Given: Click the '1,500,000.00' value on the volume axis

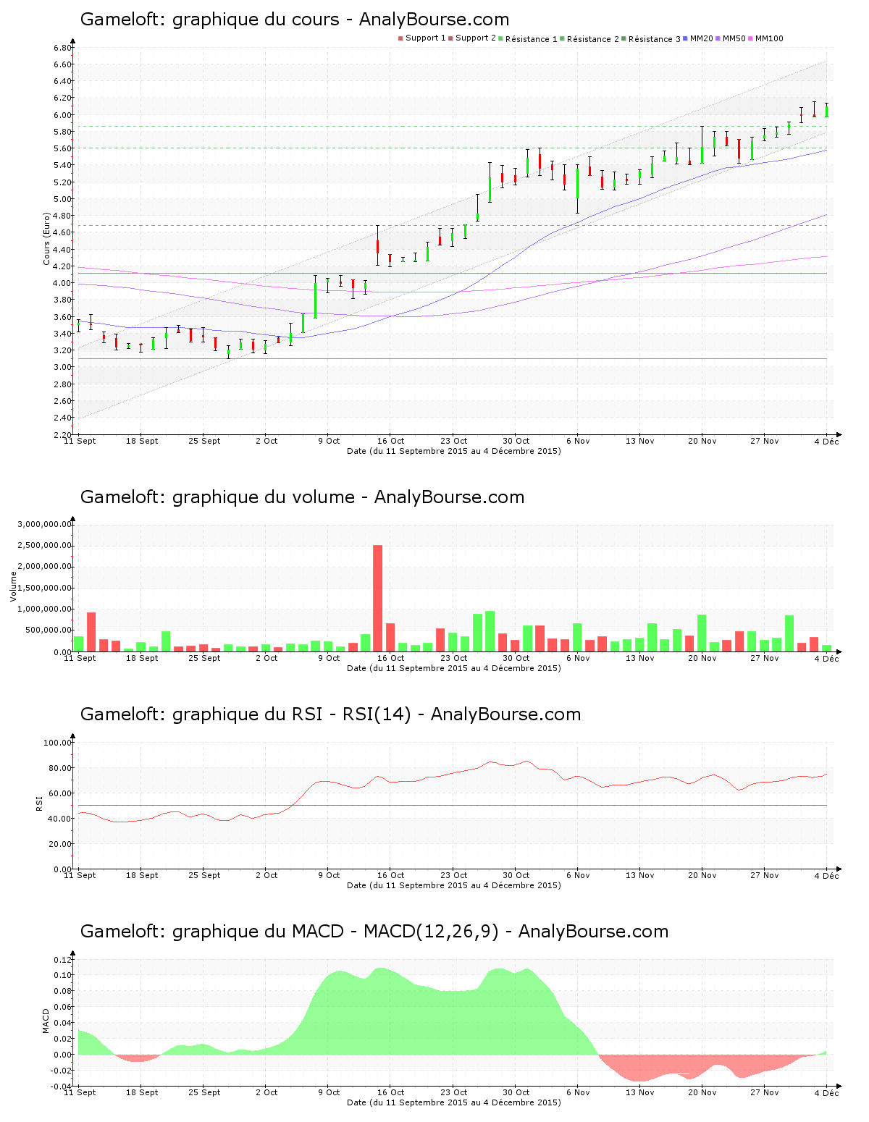Looking at the screenshot, I should (x=45, y=588).
